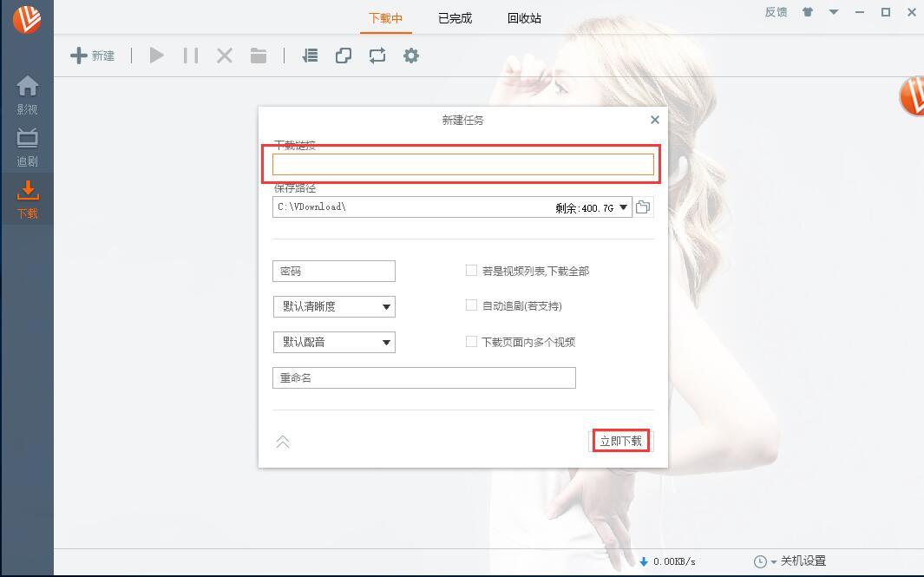Viewport: 924px width, 577px height.
Task: Click the clock icon beside 关机设置
Action: pyautogui.click(x=762, y=561)
